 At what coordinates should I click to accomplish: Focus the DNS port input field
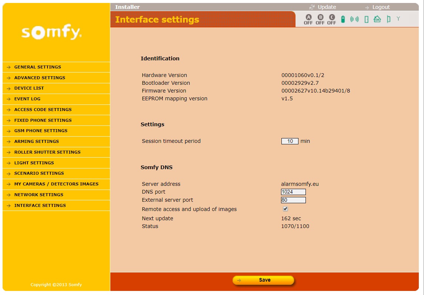(x=293, y=192)
